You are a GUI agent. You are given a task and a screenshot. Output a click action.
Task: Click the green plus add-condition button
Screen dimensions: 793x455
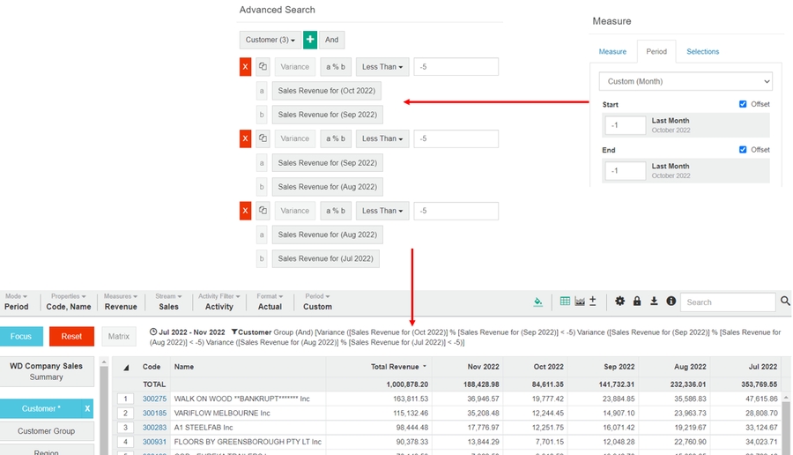(x=310, y=40)
